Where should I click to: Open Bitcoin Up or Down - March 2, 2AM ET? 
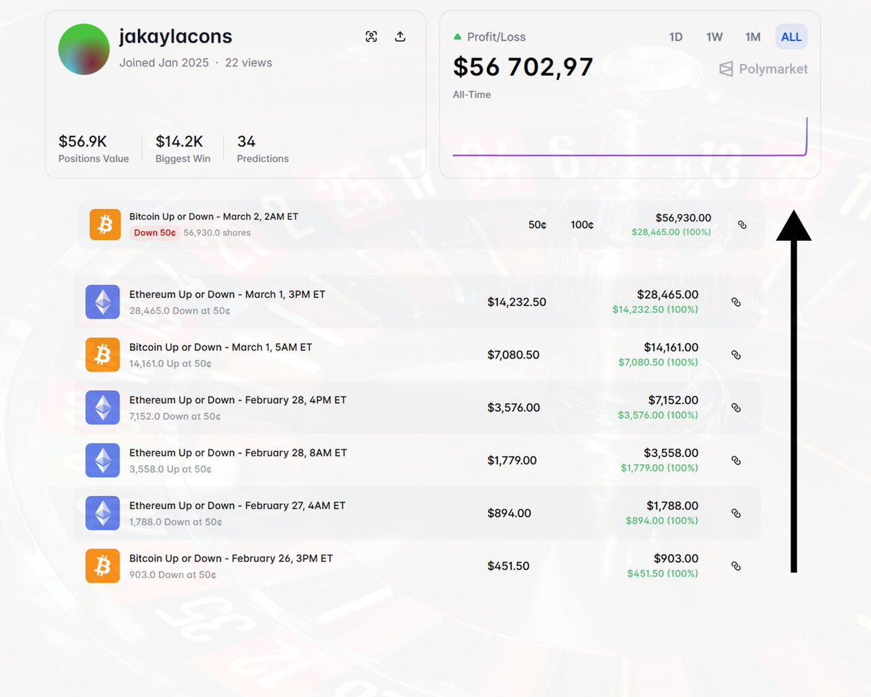213,216
